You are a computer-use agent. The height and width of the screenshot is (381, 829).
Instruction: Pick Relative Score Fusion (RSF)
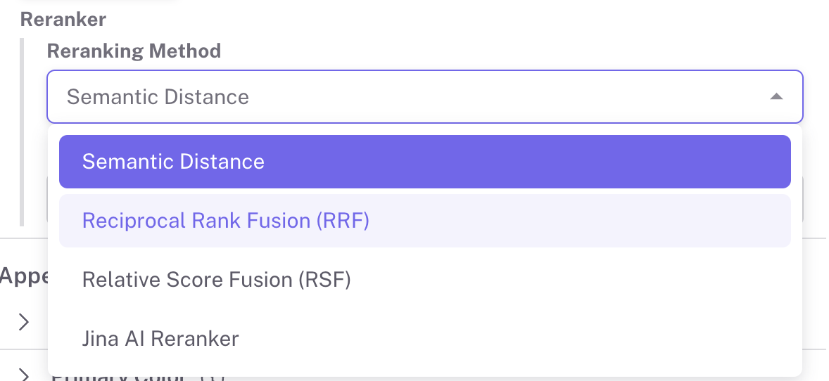click(424, 280)
